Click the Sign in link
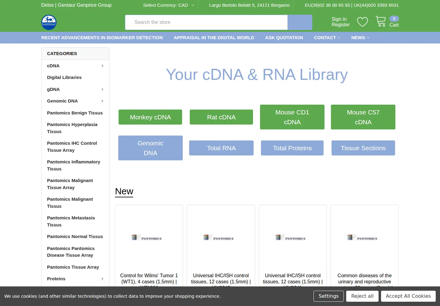Image resolution: width=440 pixels, height=306 pixels. (339, 19)
